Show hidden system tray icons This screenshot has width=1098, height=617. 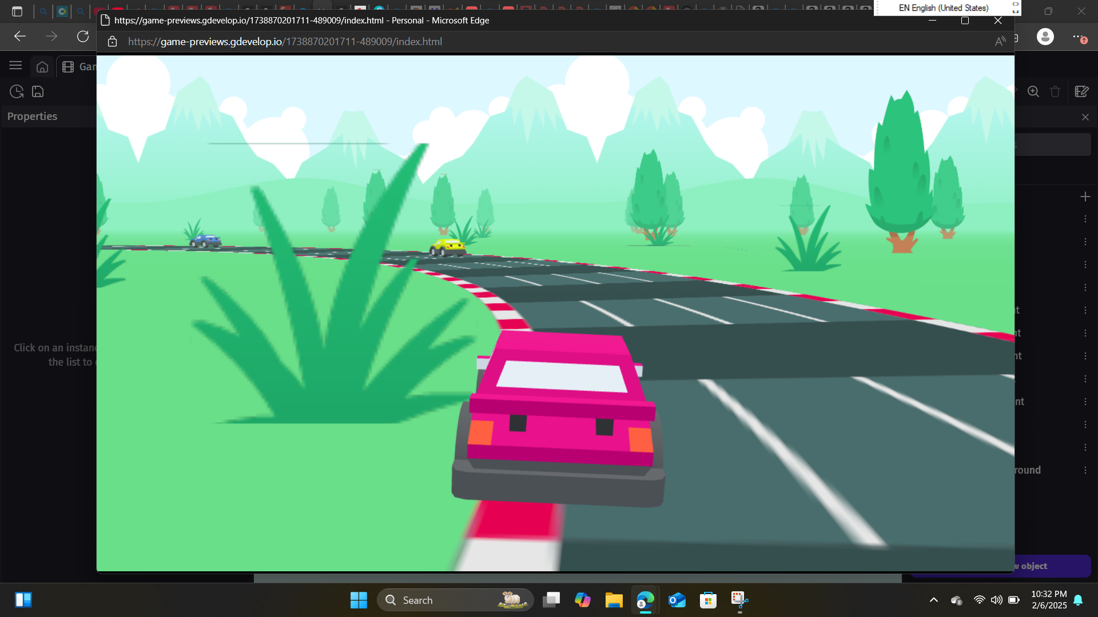(x=934, y=600)
